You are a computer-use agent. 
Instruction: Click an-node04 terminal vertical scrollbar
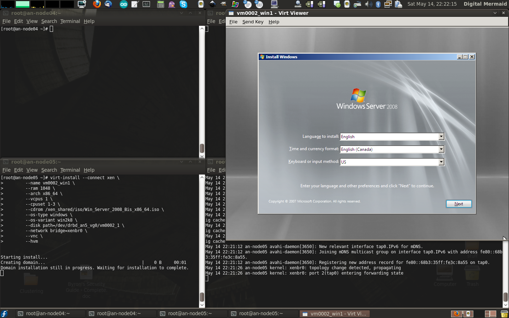click(x=202, y=92)
